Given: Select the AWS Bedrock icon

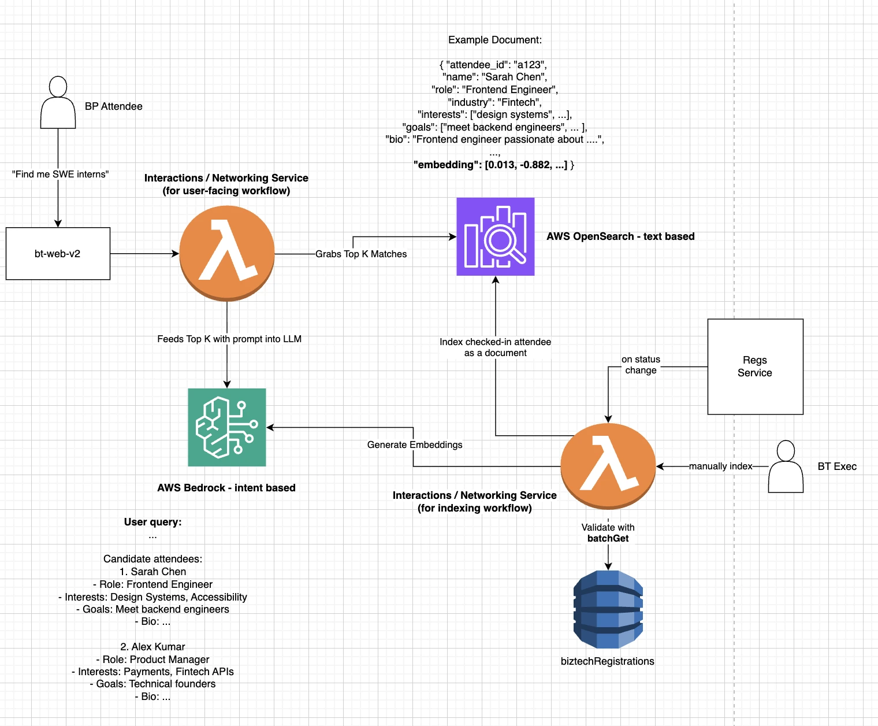Looking at the screenshot, I should [x=227, y=427].
